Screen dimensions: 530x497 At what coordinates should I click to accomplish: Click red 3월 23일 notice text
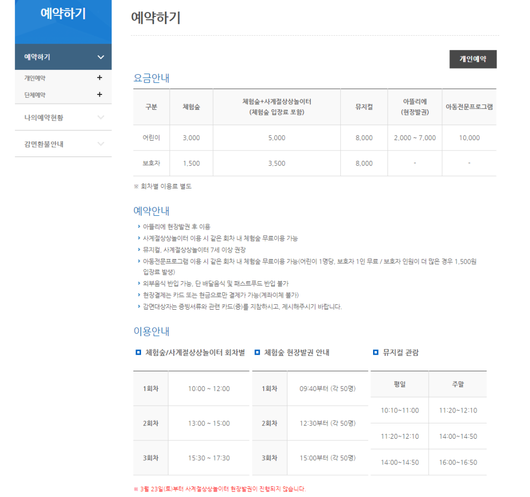tap(219, 489)
